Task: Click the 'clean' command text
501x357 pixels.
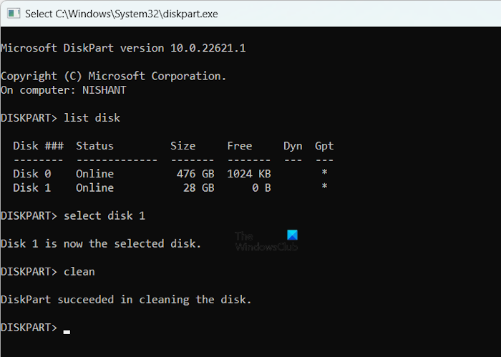Action: click(79, 272)
